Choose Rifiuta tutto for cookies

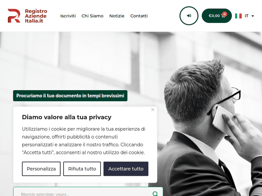82,169
